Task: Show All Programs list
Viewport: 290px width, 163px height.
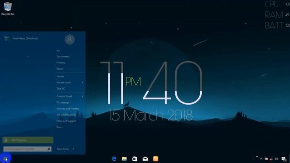Action: 28,140
